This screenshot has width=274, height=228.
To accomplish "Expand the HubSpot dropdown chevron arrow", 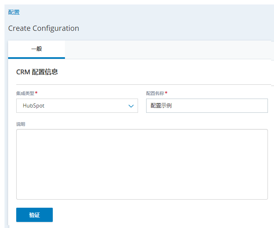I will tap(131, 106).
